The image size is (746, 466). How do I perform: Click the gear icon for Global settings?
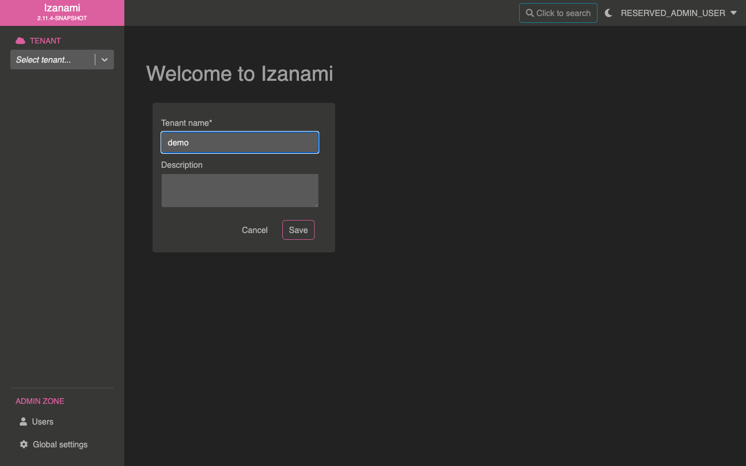(x=24, y=444)
